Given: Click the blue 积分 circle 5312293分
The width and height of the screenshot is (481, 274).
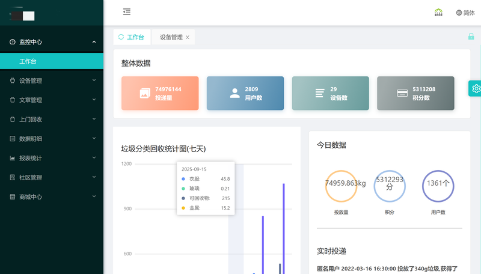Looking at the screenshot, I should (390, 186).
